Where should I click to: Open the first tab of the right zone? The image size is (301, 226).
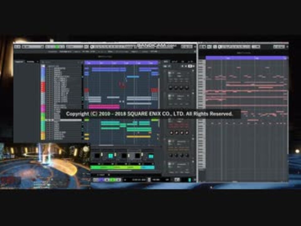click(x=166, y=62)
